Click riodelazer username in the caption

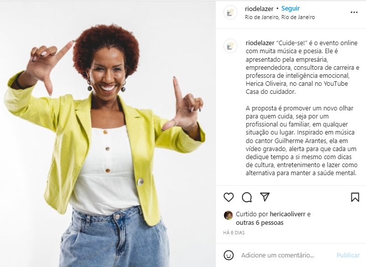(260, 43)
